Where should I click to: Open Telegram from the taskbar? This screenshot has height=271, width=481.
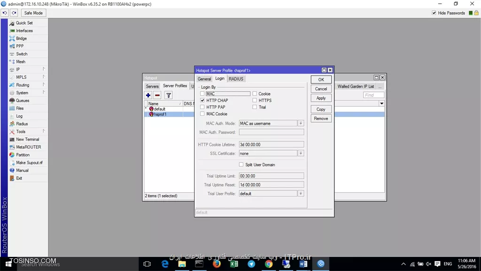click(251, 264)
